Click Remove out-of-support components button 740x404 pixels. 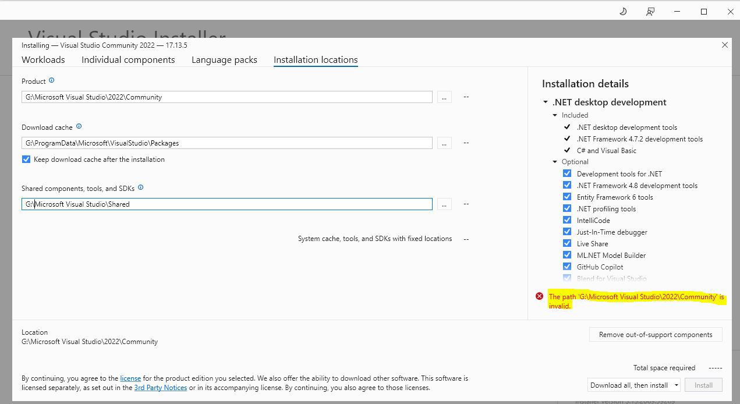click(656, 335)
